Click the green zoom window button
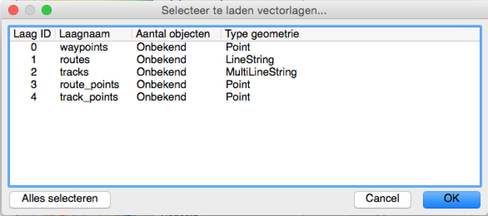The height and width of the screenshot is (216, 488). click(46, 10)
